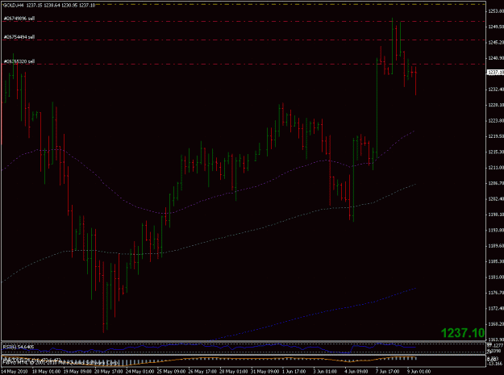Click the 28 May 01:00 time label
504x375 pixels.
pyautogui.click(x=234, y=372)
